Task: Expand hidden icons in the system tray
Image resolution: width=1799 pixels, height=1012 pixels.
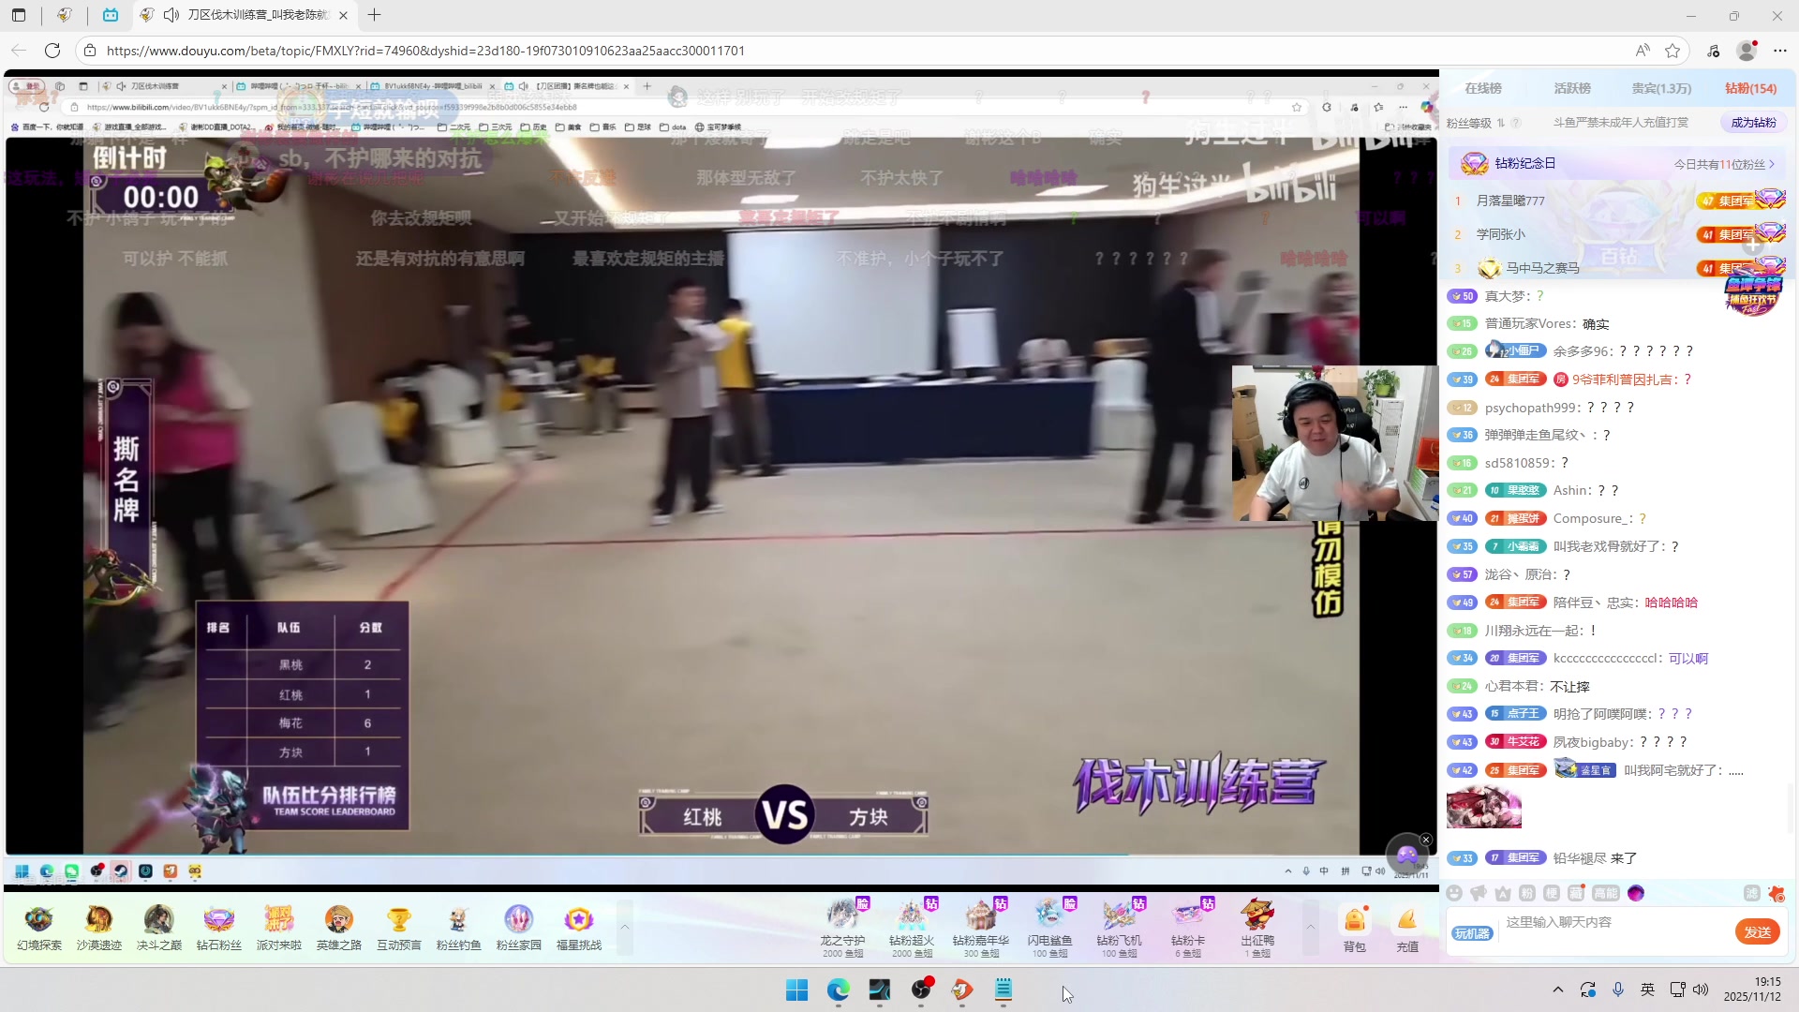Action: [x=1557, y=990]
